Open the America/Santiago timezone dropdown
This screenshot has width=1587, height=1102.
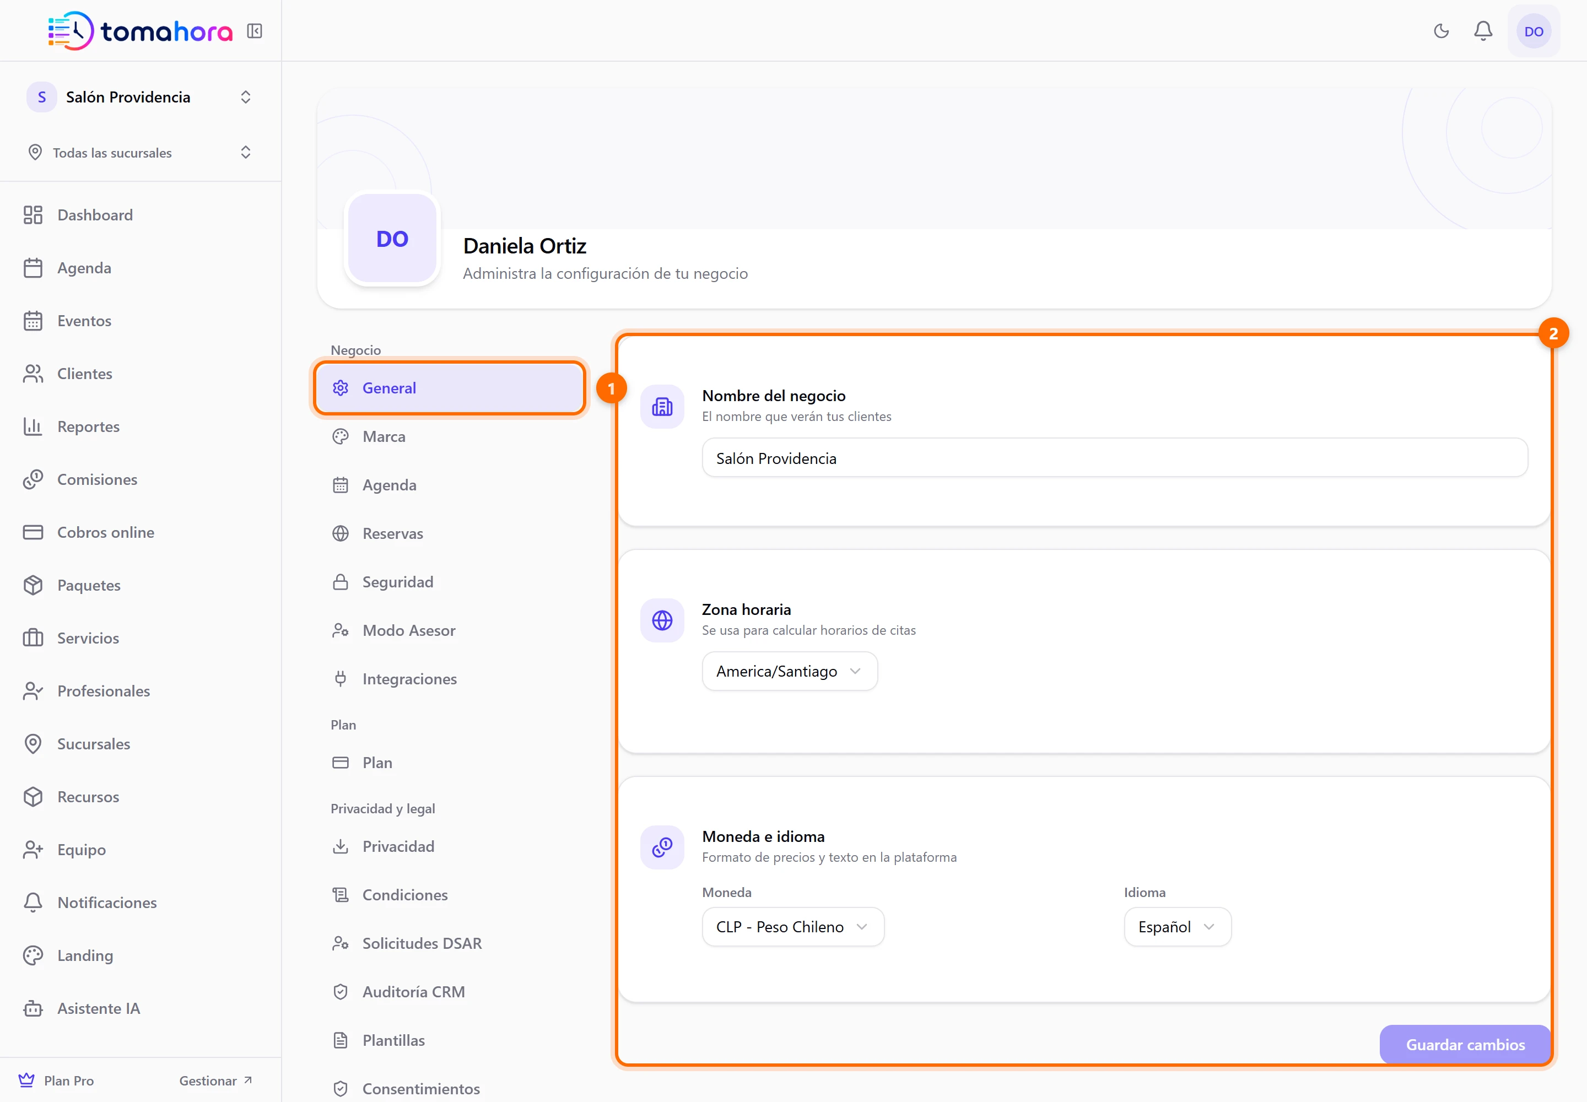click(x=789, y=671)
